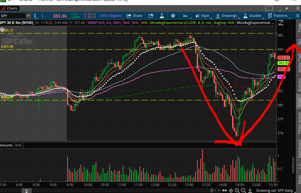This screenshot has height=193, width=301.
Task: Click the Charts bar-graph icon in header
Action: [3, 8]
